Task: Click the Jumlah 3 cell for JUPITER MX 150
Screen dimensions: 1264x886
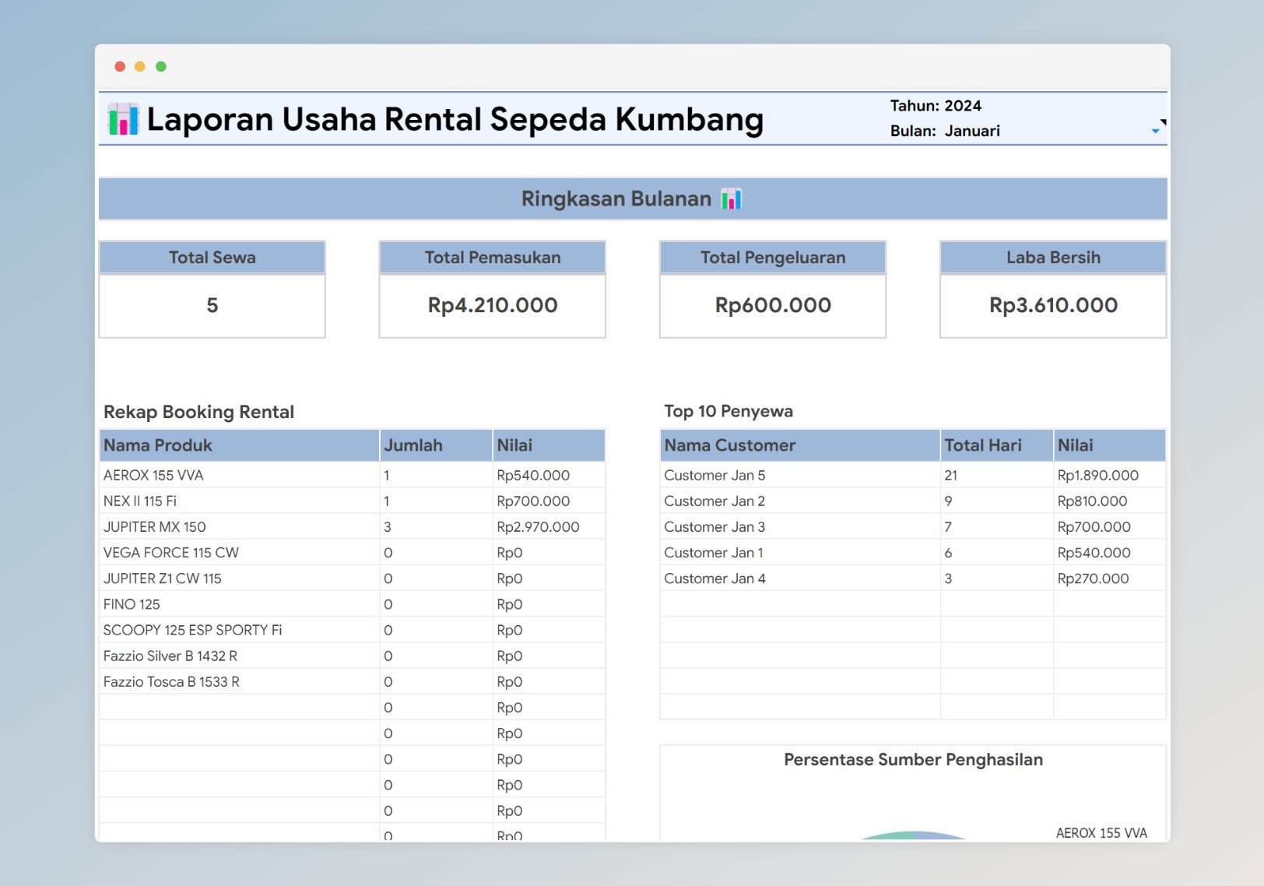Action: point(436,526)
